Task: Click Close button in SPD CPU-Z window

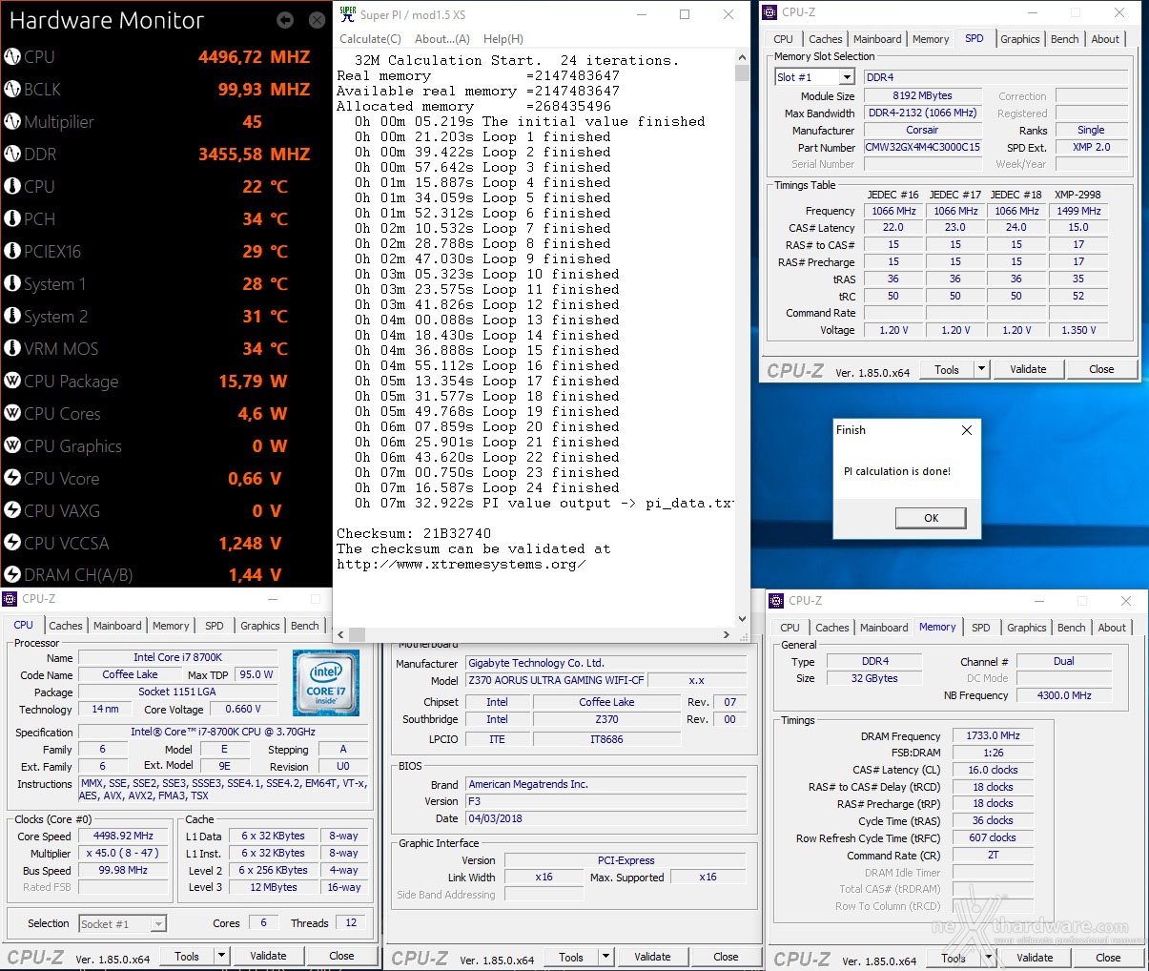Action: (1101, 369)
